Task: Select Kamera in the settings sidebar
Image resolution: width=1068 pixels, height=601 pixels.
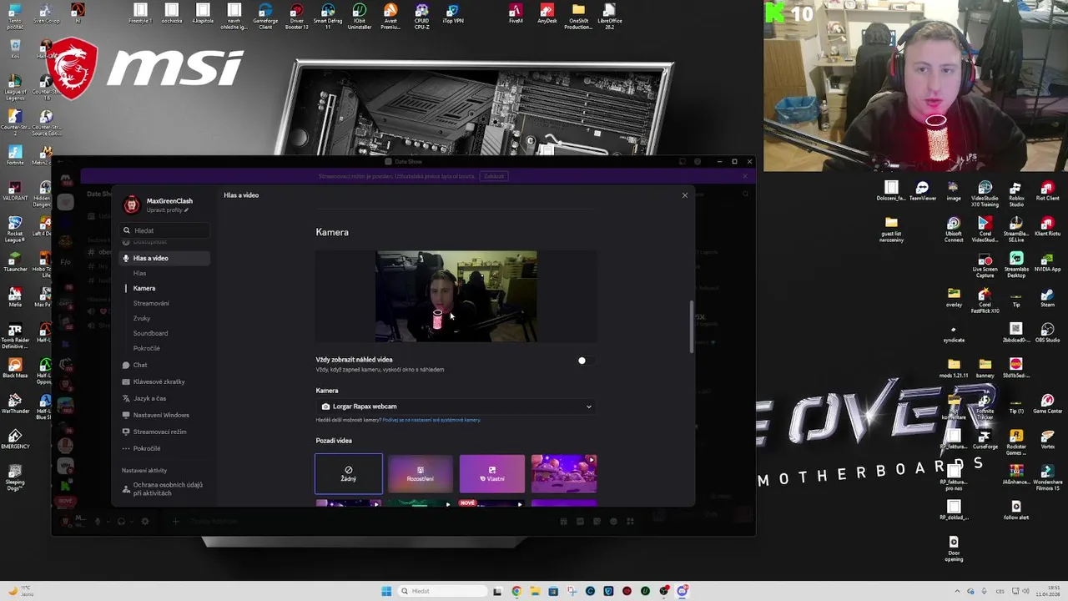Action: pyautogui.click(x=144, y=288)
